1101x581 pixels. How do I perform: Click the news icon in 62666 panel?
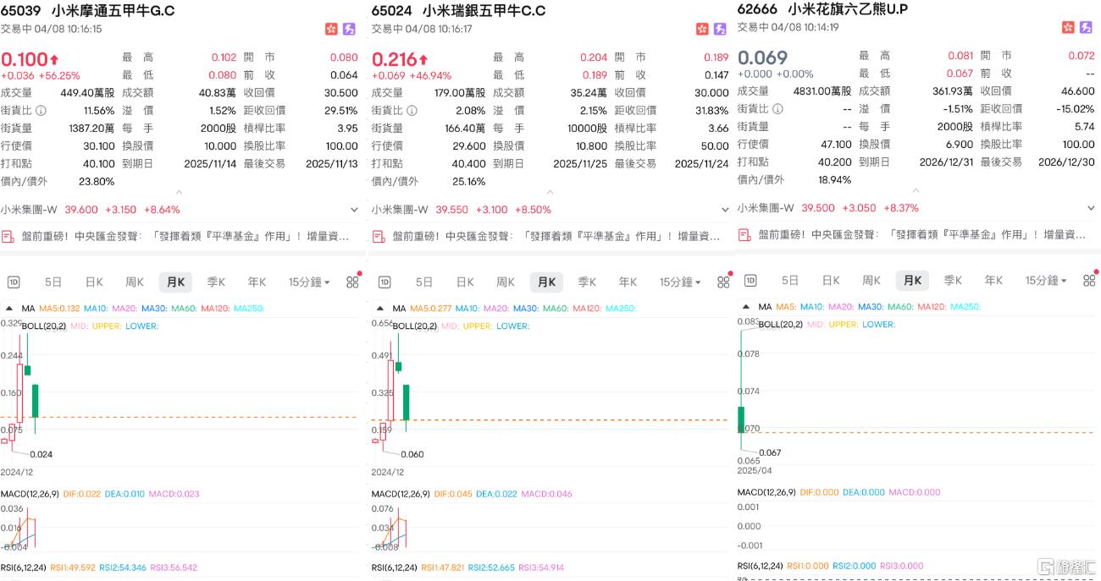(x=744, y=234)
